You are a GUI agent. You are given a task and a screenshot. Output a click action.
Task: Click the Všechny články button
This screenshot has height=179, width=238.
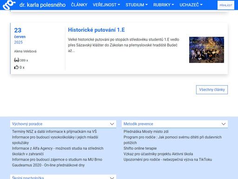(x=212, y=89)
